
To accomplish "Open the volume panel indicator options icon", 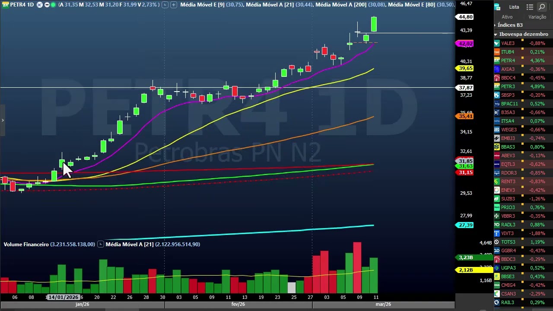I will 100,244.
